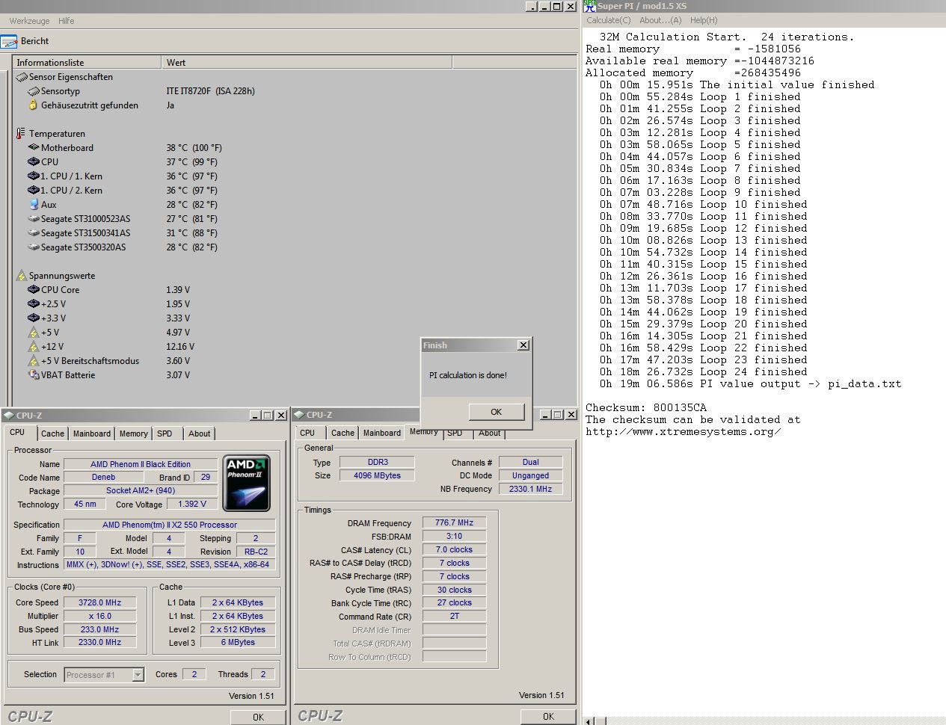The width and height of the screenshot is (946, 725).
Task: Click the Level 3 6 MBytes cache value
Action: coord(238,642)
